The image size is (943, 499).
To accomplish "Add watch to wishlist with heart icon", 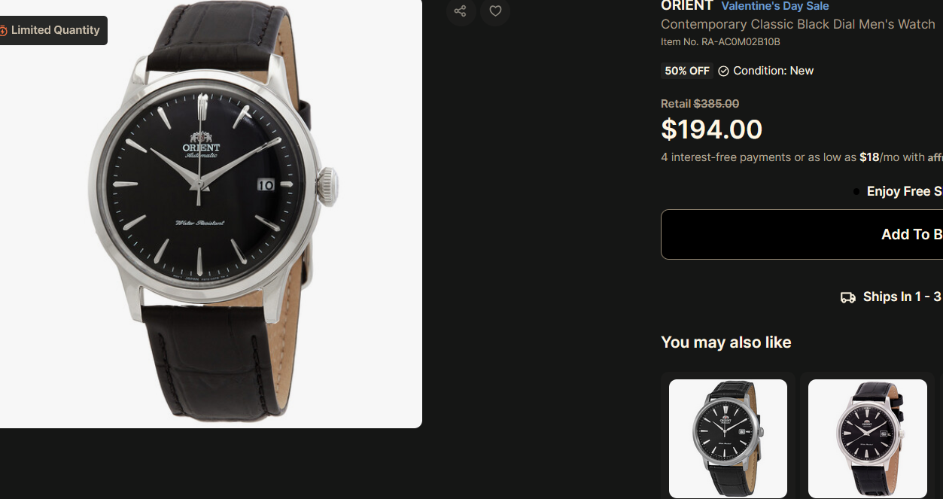I will click(495, 11).
